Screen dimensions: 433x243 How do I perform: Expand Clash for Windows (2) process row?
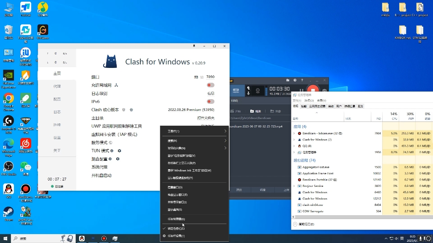(x=294, y=140)
